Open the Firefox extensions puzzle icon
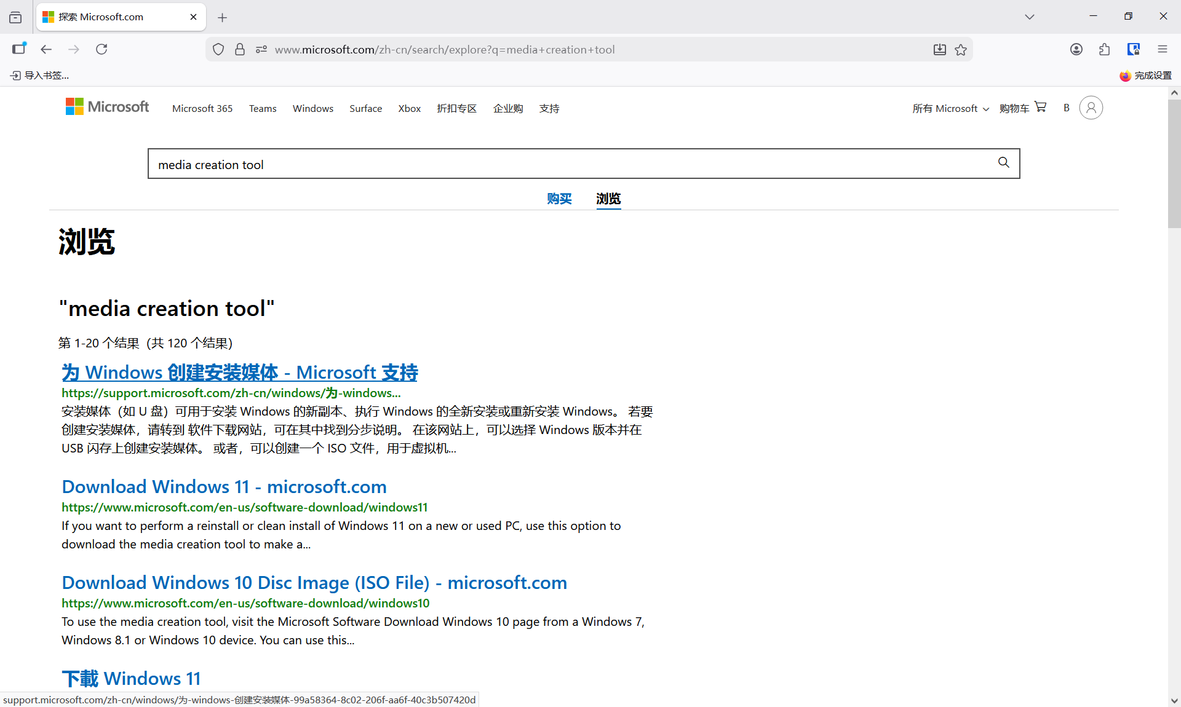Viewport: 1181px width, 707px height. (1104, 49)
